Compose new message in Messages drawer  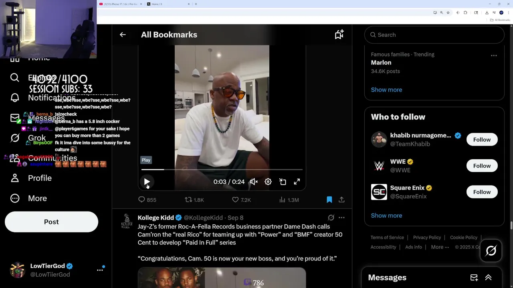(474, 278)
